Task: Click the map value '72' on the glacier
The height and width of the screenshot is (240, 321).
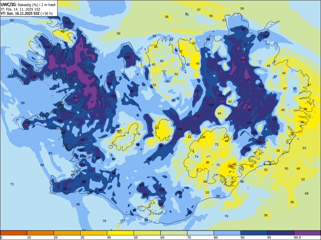Action: click(x=217, y=145)
